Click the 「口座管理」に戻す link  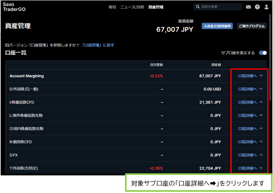[x=98, y=45]
